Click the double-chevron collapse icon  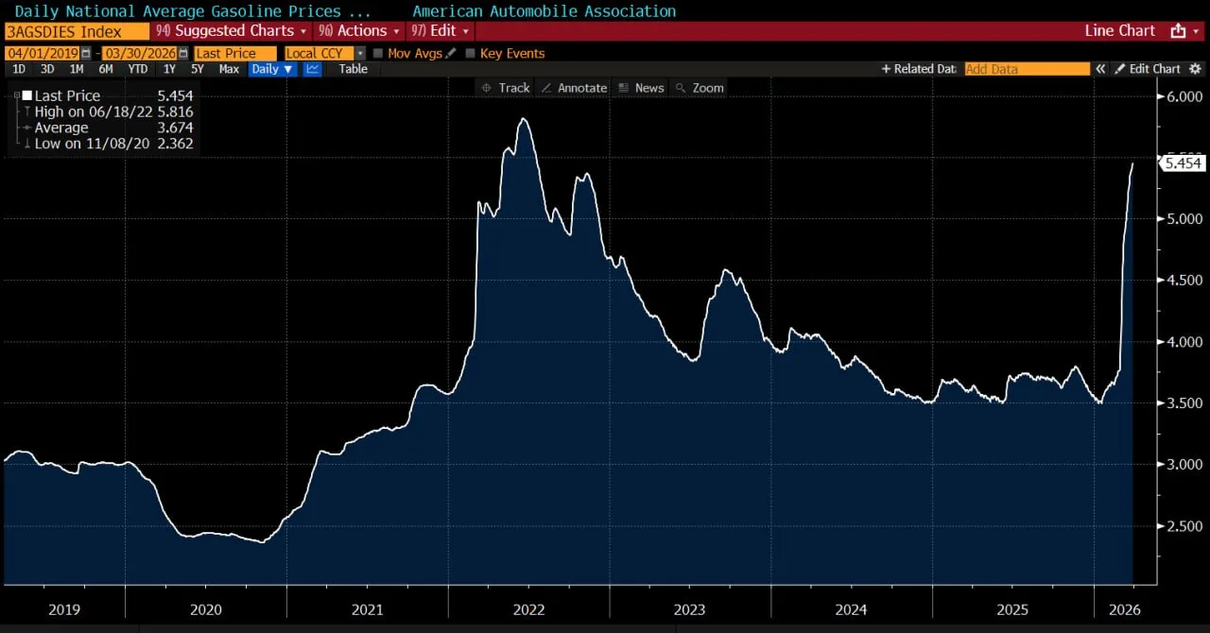click(x=1100, y=69)
